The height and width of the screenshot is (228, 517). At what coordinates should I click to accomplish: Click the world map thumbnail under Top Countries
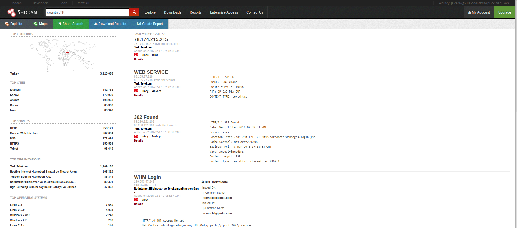(x=63, y=55)
